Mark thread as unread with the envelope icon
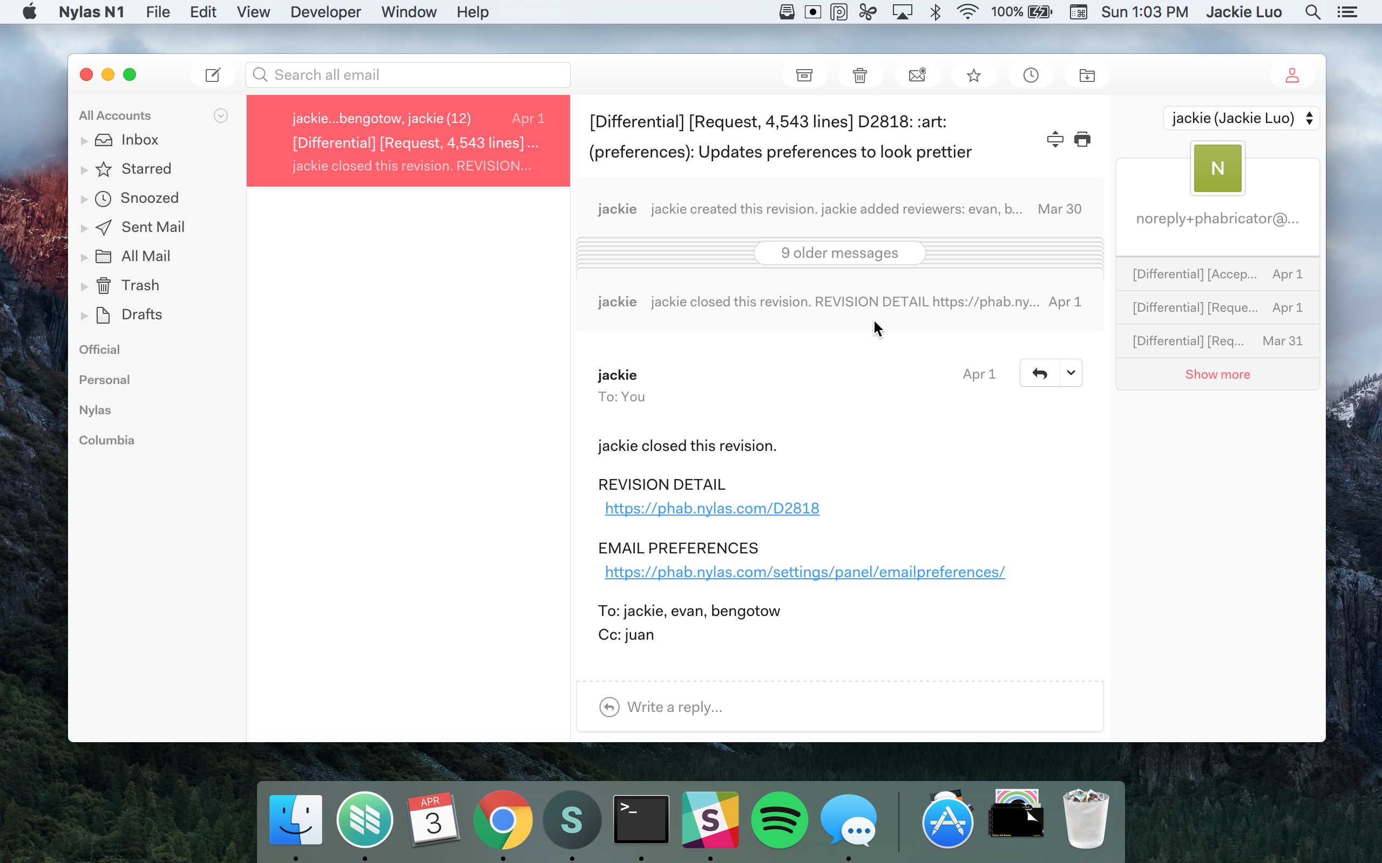The width and height of the screenshot is (1382, 863). point(917,76)
